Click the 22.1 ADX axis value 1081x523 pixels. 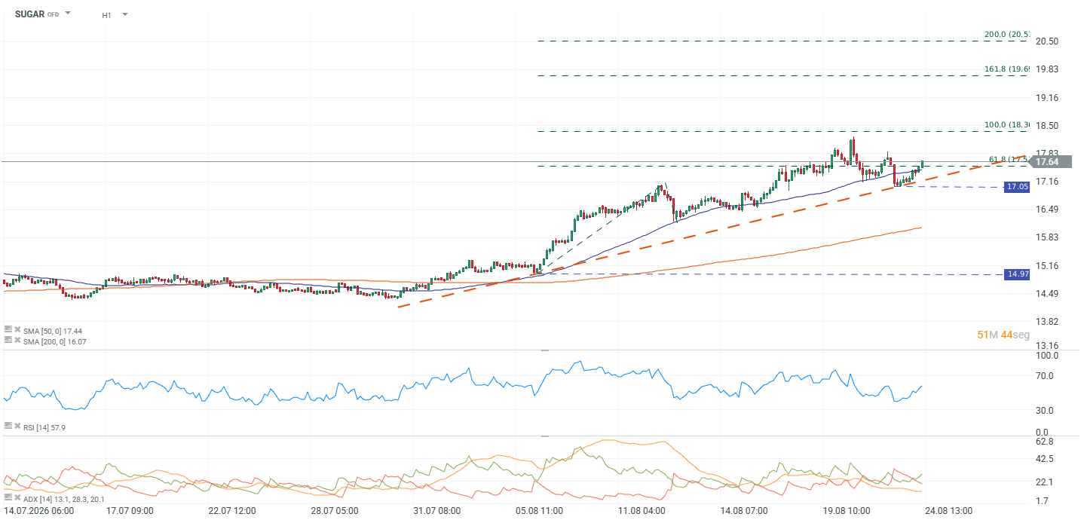point(1045,482)
